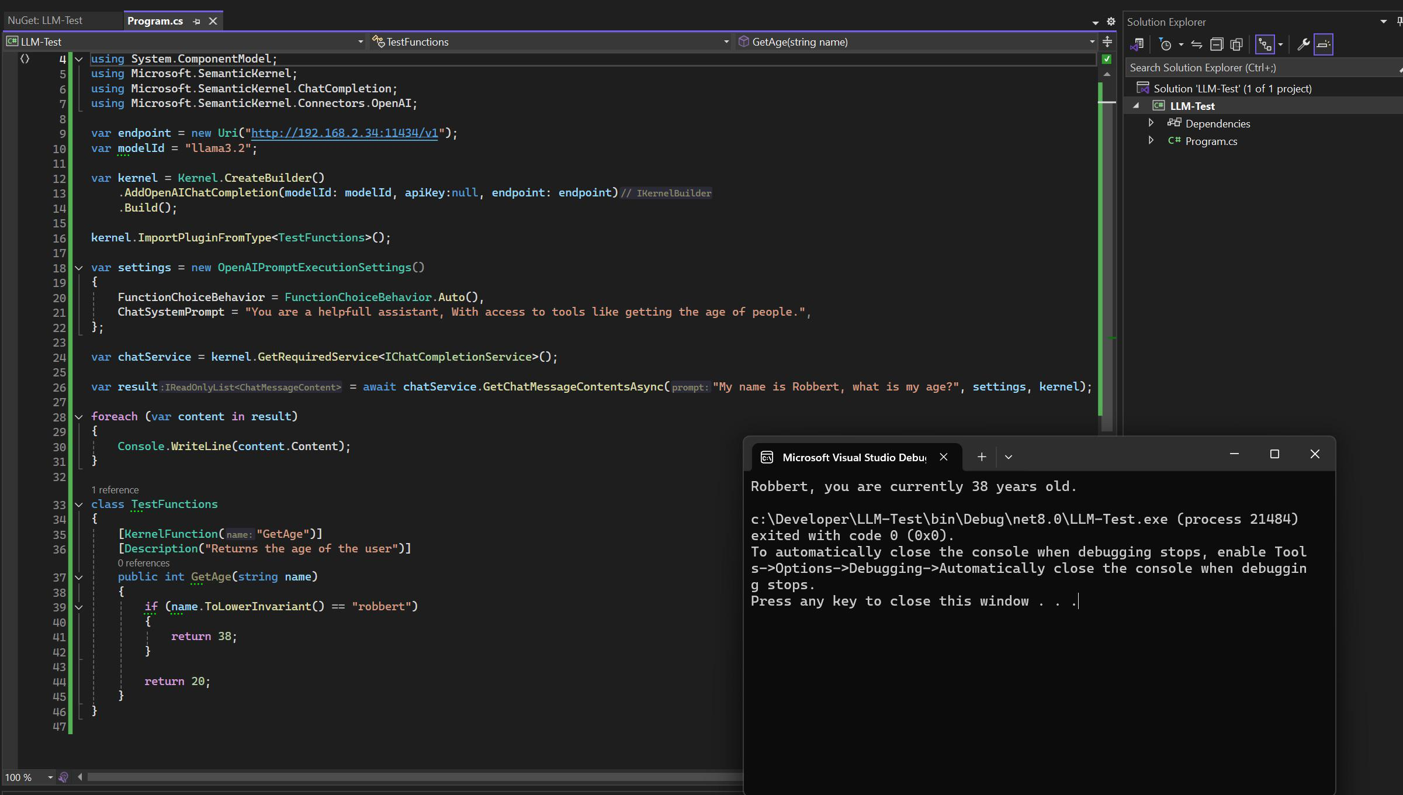Toggle file nesting view button
This screenshot has width=1403, height=795.
click(1265, 44)
